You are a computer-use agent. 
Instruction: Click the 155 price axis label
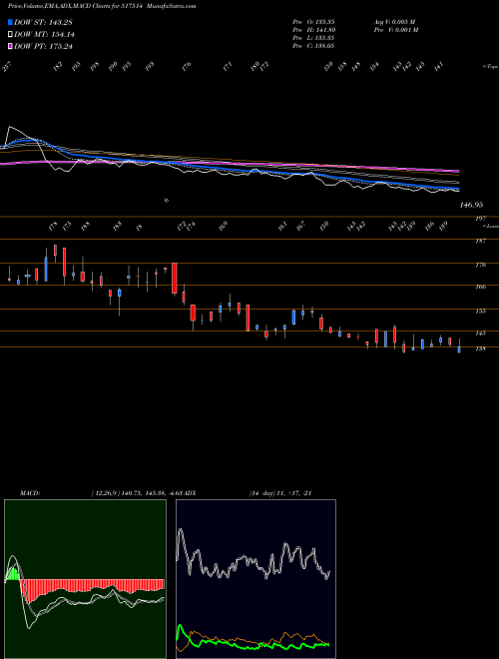(480, 311)
